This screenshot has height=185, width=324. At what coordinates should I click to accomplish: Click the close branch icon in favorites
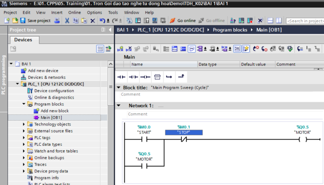coord(181,77)
